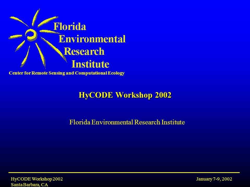Click the yellow sun logo graphic
Viewport: 250px width, 187px height.
tap(37, 39)
